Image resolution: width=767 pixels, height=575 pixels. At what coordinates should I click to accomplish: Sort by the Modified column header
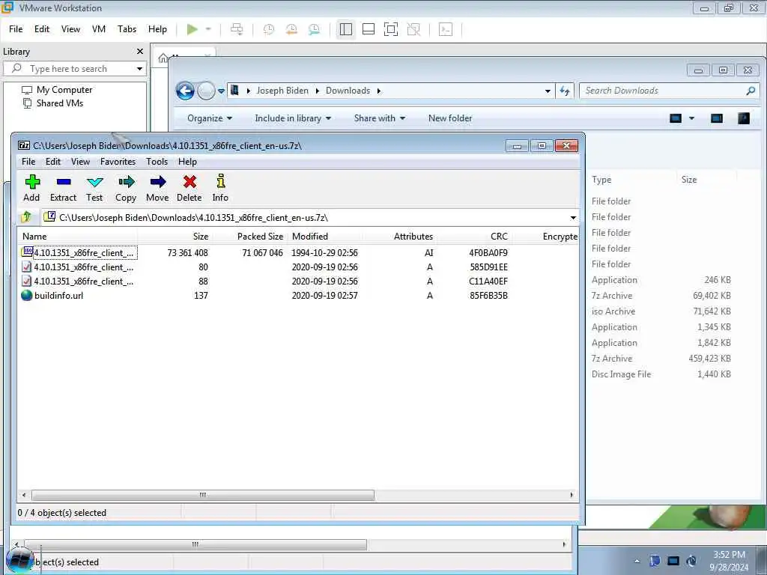coord(310,237)
